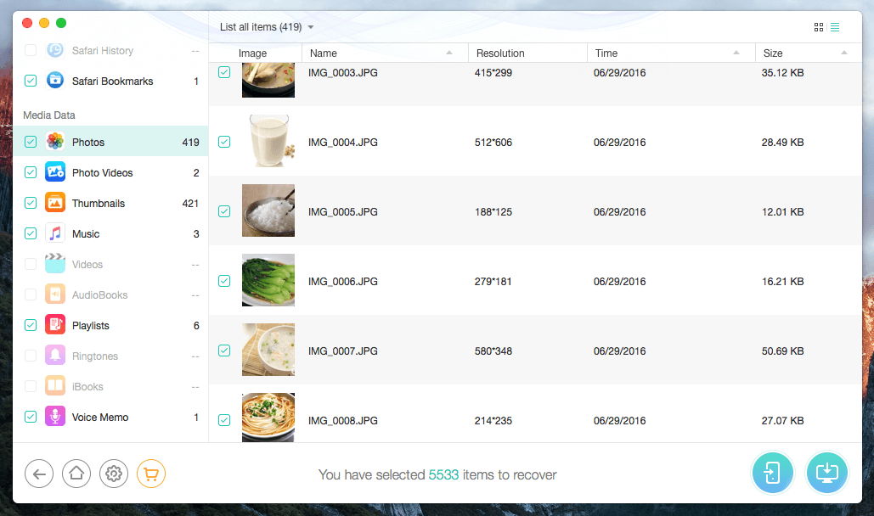Go to home screen icon
The width and height of the screenshot is (874, 516).
coord(76,474)
